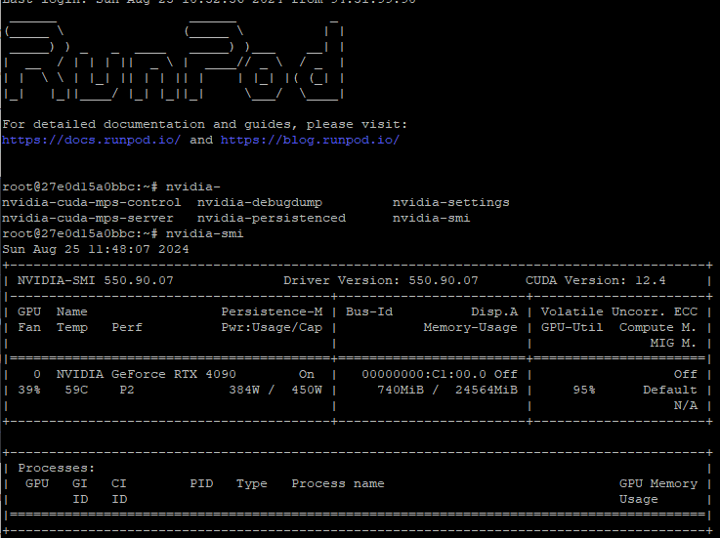Click the nvidia-debugdump completion text
Viewport: 720px width, 538px height.
click(x=260, y=202)
